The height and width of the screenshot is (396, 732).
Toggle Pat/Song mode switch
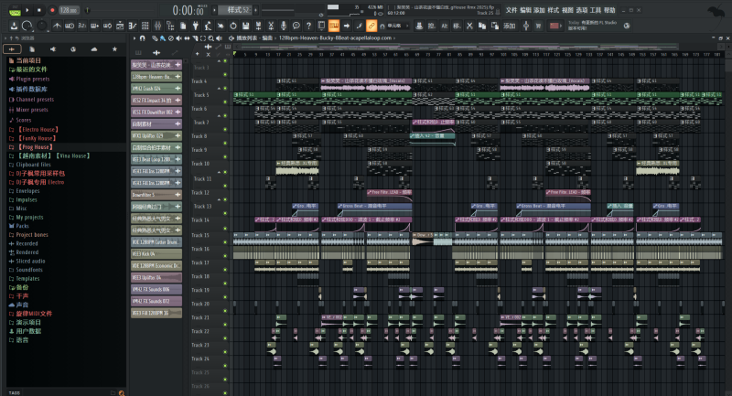point(15,10)
